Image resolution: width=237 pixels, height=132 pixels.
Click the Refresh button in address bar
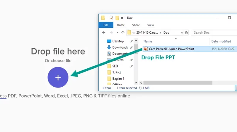point(186,33)
